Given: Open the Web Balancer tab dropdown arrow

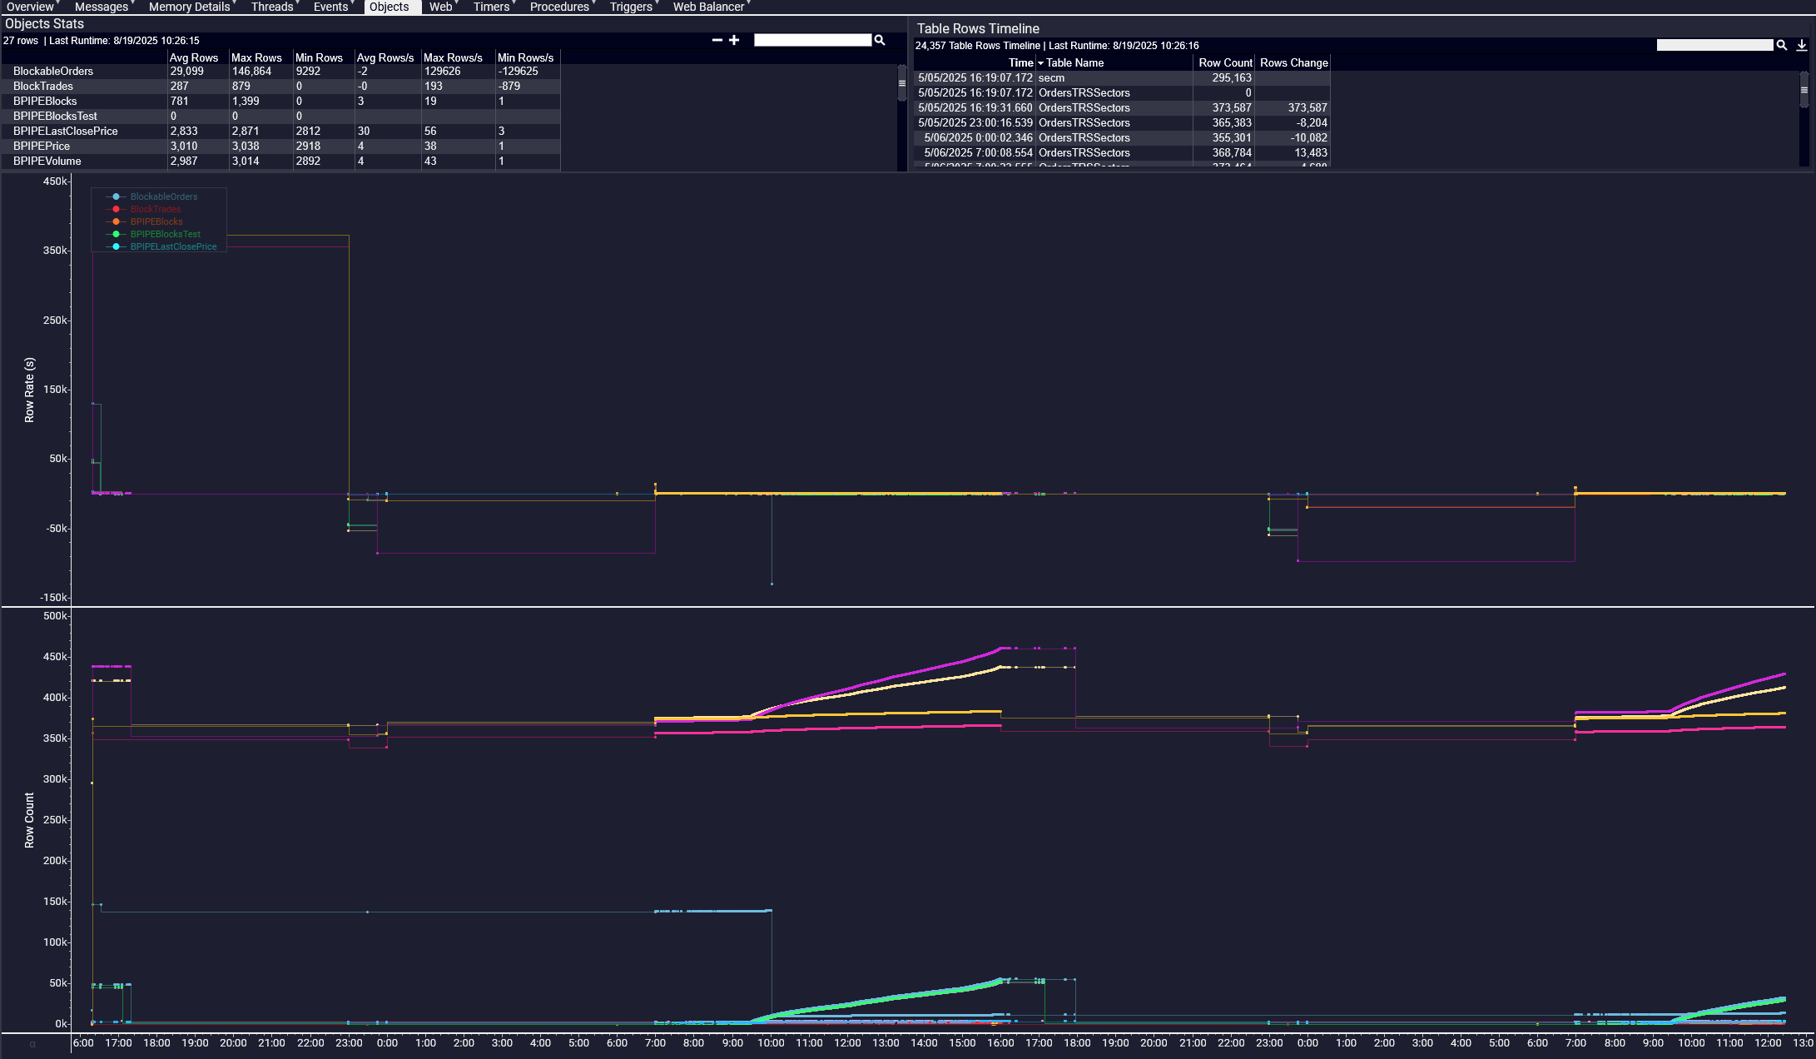Looking at the screenshot, I should 750,3.
